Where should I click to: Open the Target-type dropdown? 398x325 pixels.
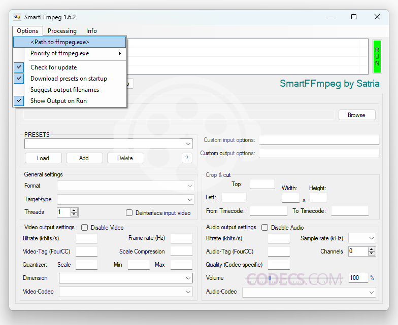click(x=190, y=200)
